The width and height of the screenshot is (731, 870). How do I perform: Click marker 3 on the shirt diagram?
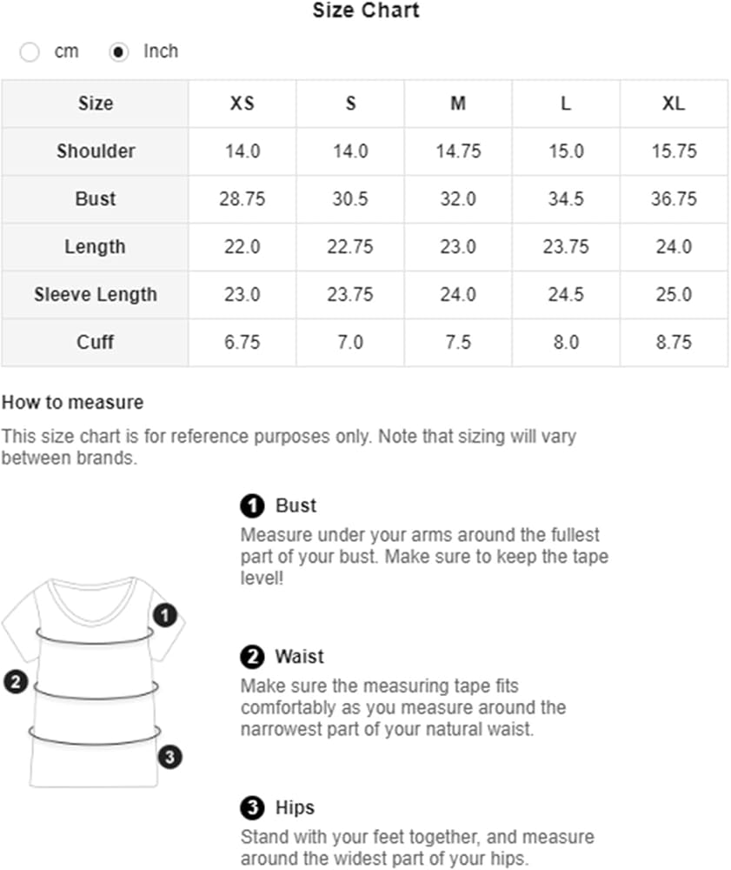point(170,757)
